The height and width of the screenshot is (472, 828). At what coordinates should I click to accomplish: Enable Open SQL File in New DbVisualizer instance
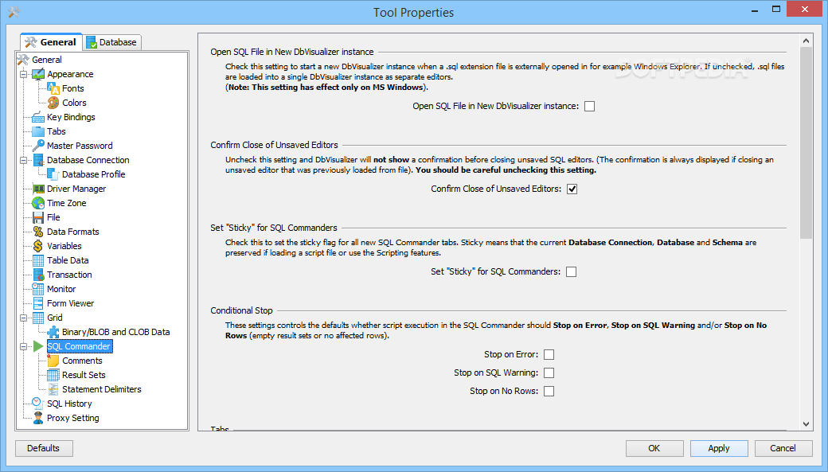[x=589, y=106]
